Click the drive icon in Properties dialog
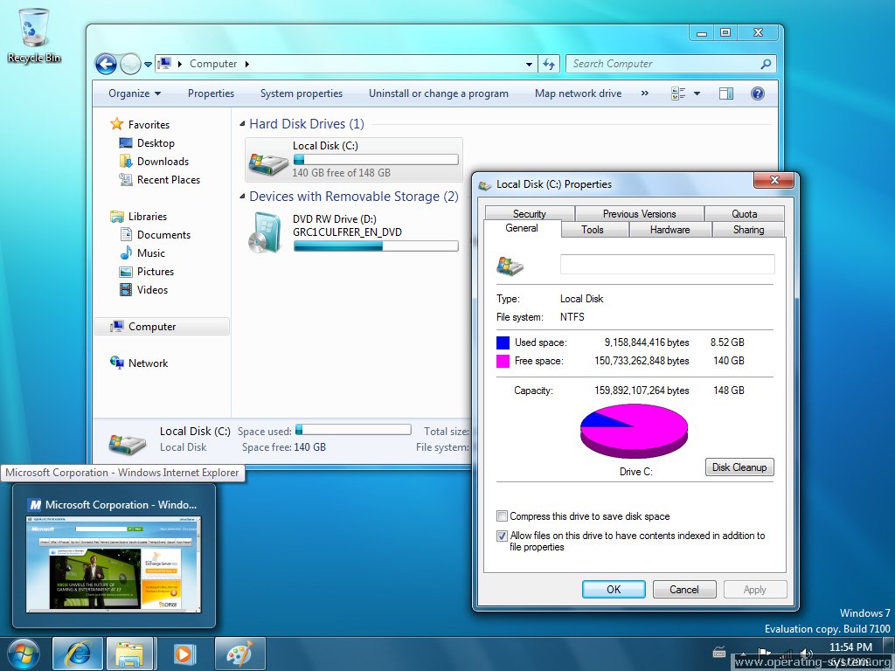The height and width of the screenshot is (671, 895). point(510,266)
